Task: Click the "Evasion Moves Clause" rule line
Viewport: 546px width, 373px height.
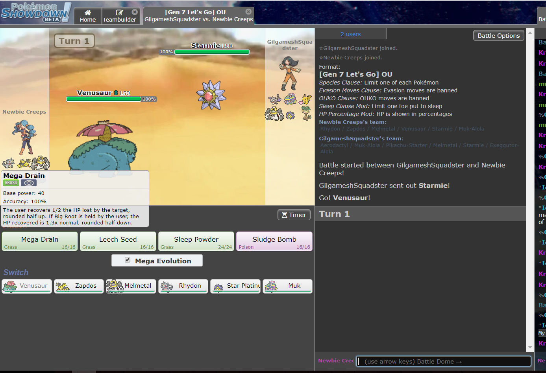Action: pyautogui.click(x=388, y=90)
